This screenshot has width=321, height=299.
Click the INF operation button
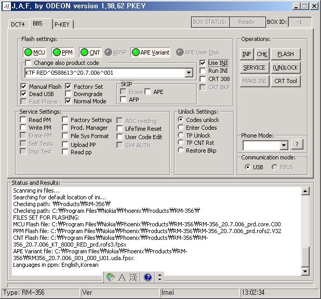pyautogui.click(x=247, y=54)
